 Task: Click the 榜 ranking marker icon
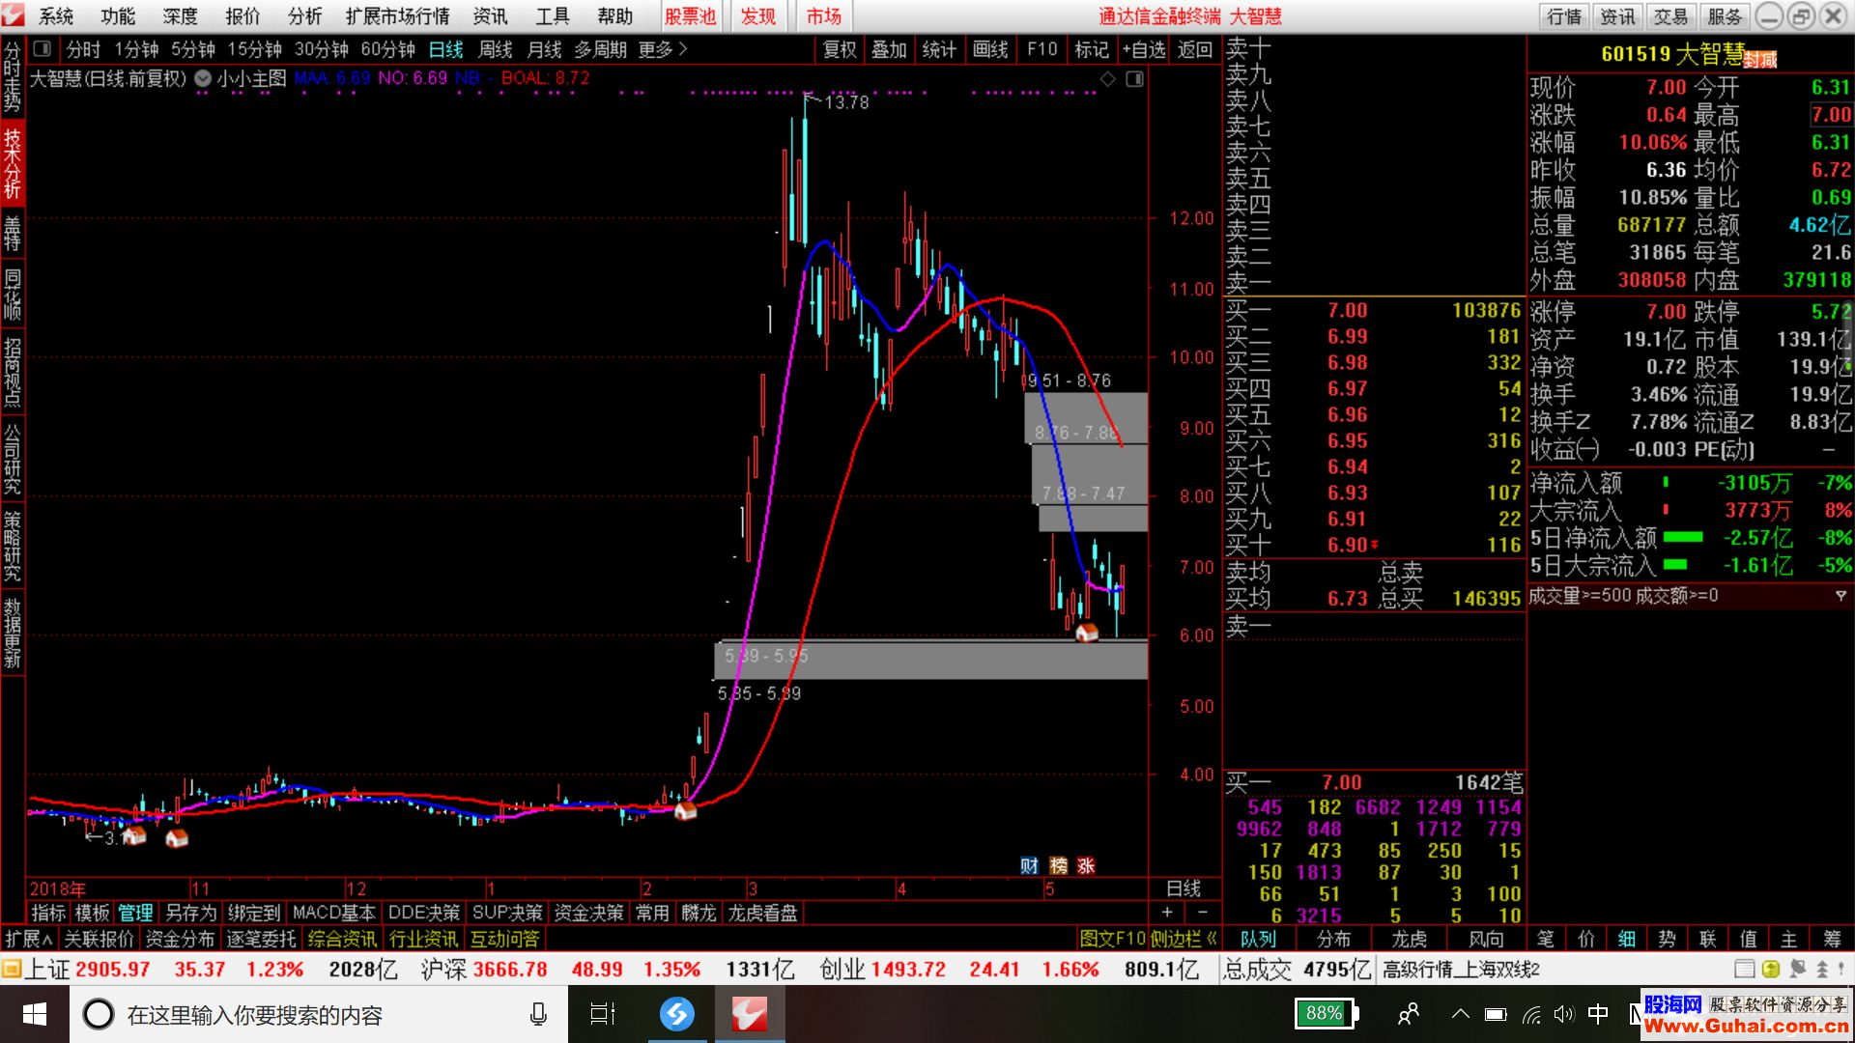[x=1058, y=865]
